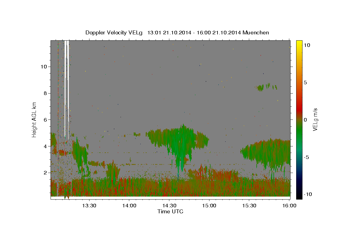The height and width of the screenshot is (239, 359).
Task: Click the '16:00' time axis label
Action: coord(289,206)
